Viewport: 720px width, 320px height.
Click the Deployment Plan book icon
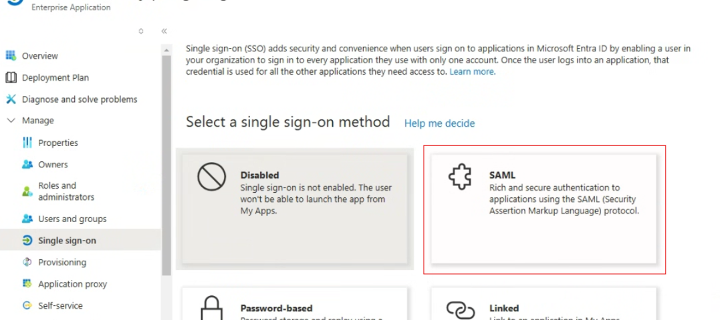coord(11,77)
